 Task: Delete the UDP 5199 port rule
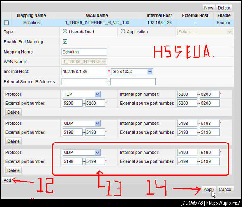pyautogui.click(x=13, y=170)
